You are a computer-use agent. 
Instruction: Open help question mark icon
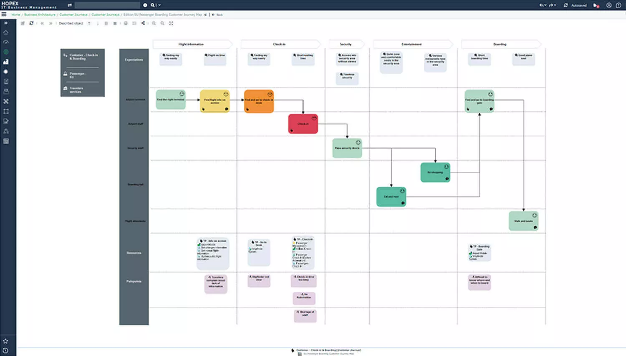[618, 5]
